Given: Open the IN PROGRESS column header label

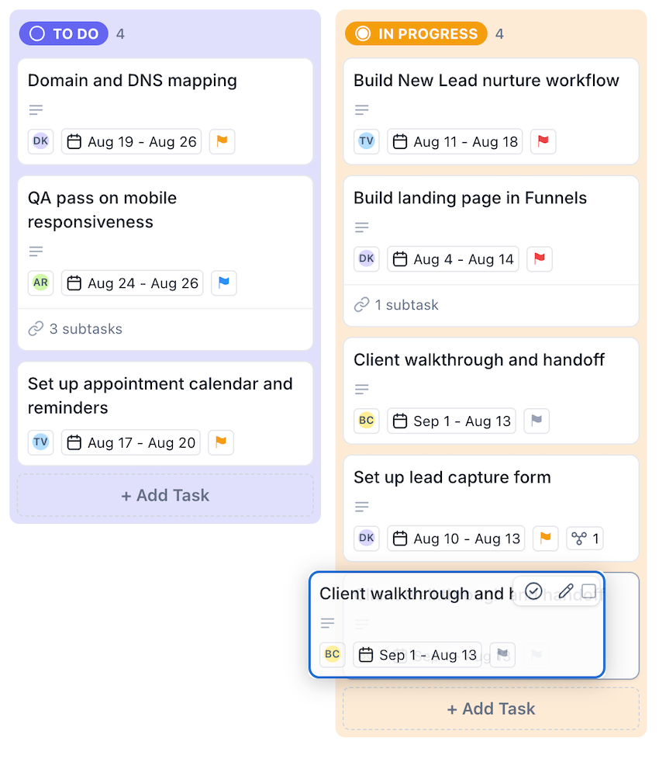Looking at the screenshot, I should pyautogui.click(x=416, y=33).
